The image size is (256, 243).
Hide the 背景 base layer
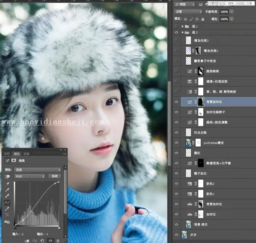[176, 235]
